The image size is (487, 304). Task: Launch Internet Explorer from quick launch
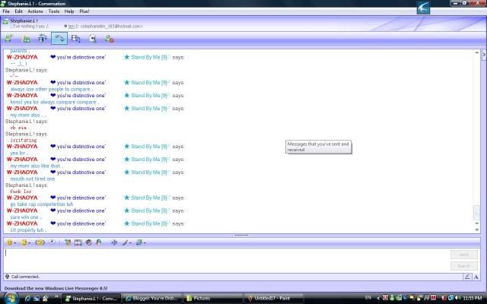tap(27, 299)
